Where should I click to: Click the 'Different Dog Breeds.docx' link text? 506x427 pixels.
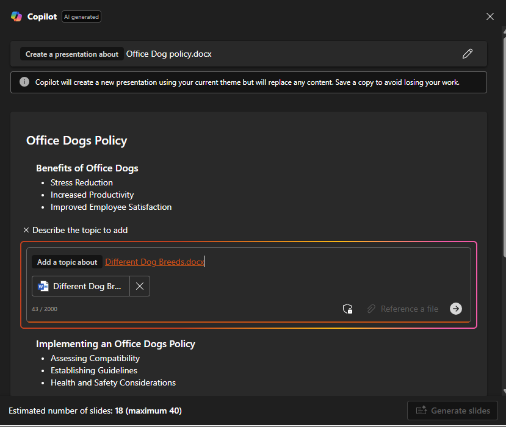[154, 262]
